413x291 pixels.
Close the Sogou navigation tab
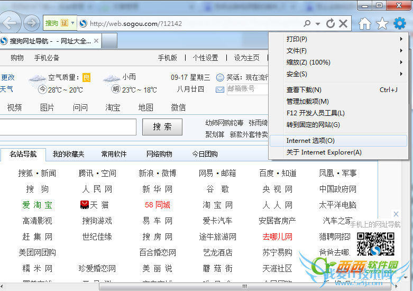[x=96, y=41]
